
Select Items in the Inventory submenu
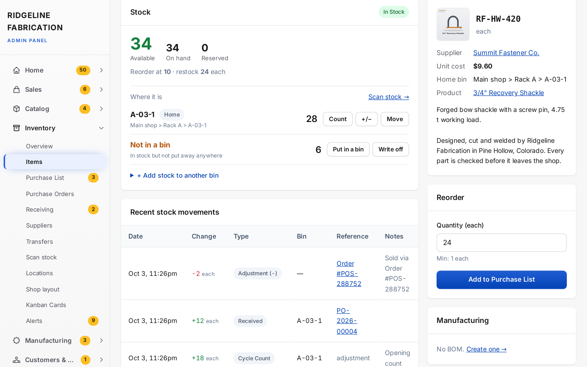coord(55,162)
